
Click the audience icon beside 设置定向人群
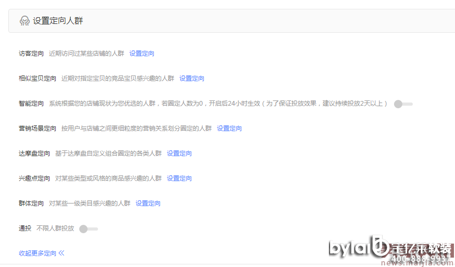[24, 21]
